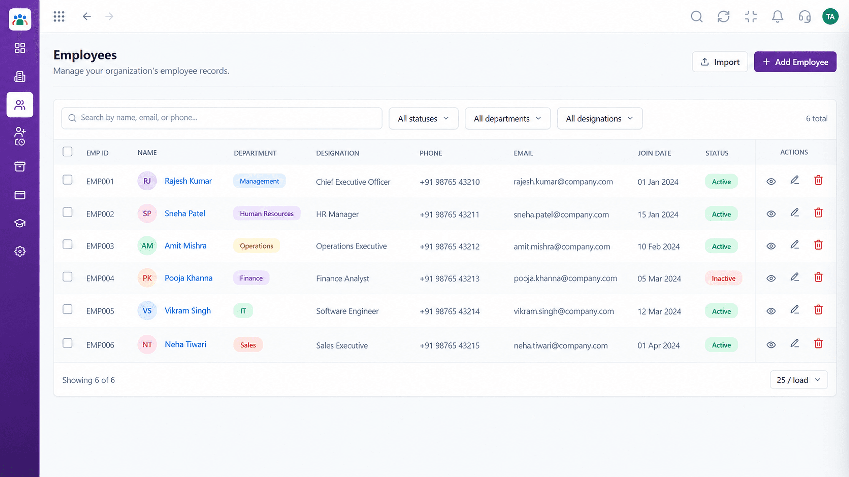Open the support headset icon
The width and height of the screenshot is (849, 477).
(805, 16)
